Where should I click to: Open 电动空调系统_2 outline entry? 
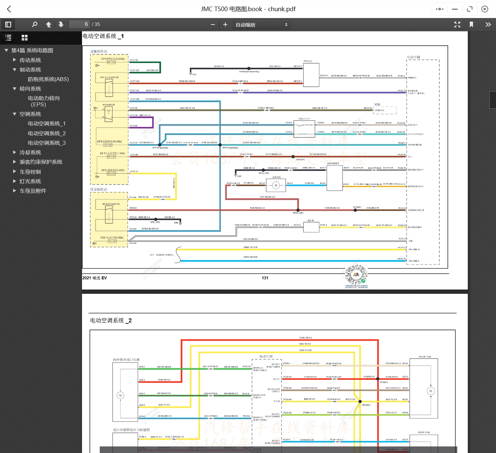tap(47, 133)
